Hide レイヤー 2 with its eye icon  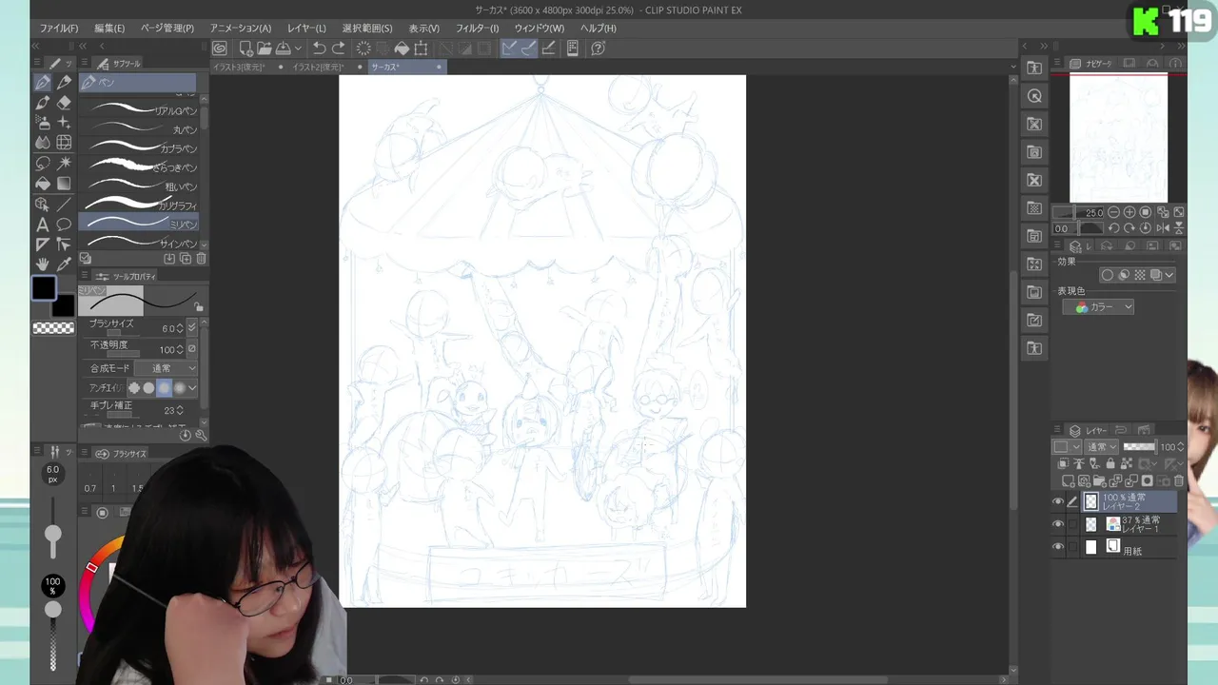1058,501
